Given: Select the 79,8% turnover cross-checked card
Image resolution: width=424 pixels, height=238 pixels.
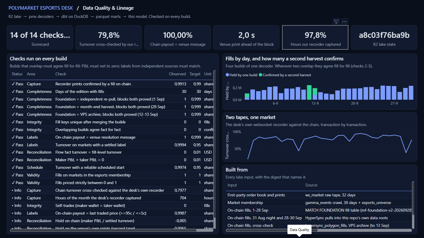Looking at the screenshot, I should click(x=109, y=37).
